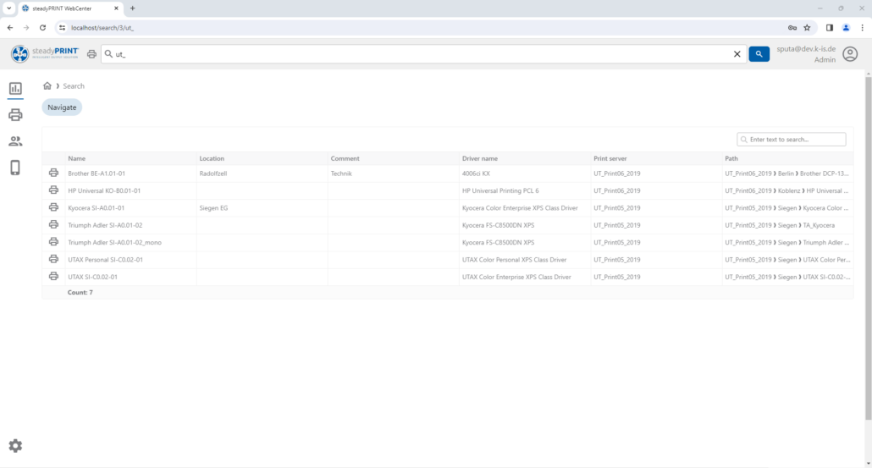Select Triumph Adler SI-A0.01-02 printer name
Image resolution: width=872 pixels, height=468 pixels.
(x=105, y=225)
